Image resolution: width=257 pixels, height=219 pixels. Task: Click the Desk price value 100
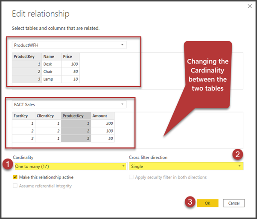pyautogui.click(x=70, y=64)
